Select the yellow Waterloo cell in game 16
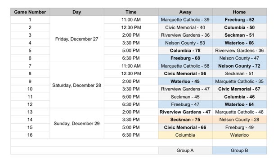The width and height of the screenshot is (278, 164). (239, 135)
